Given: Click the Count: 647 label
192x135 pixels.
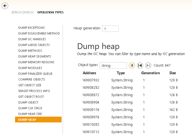Looking at the screenshot, I should [162, 65].
